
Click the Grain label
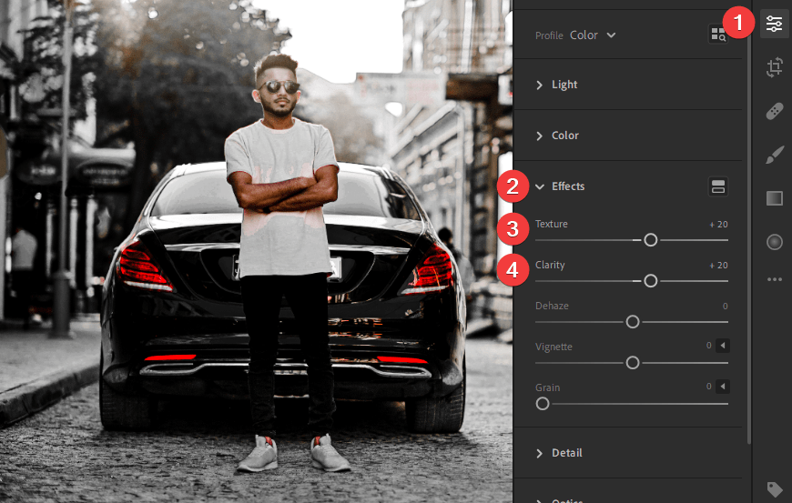coord(547,387)
